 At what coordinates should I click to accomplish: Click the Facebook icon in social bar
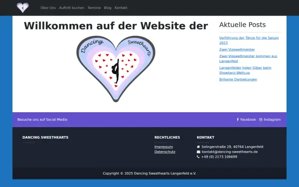[238, 120]
